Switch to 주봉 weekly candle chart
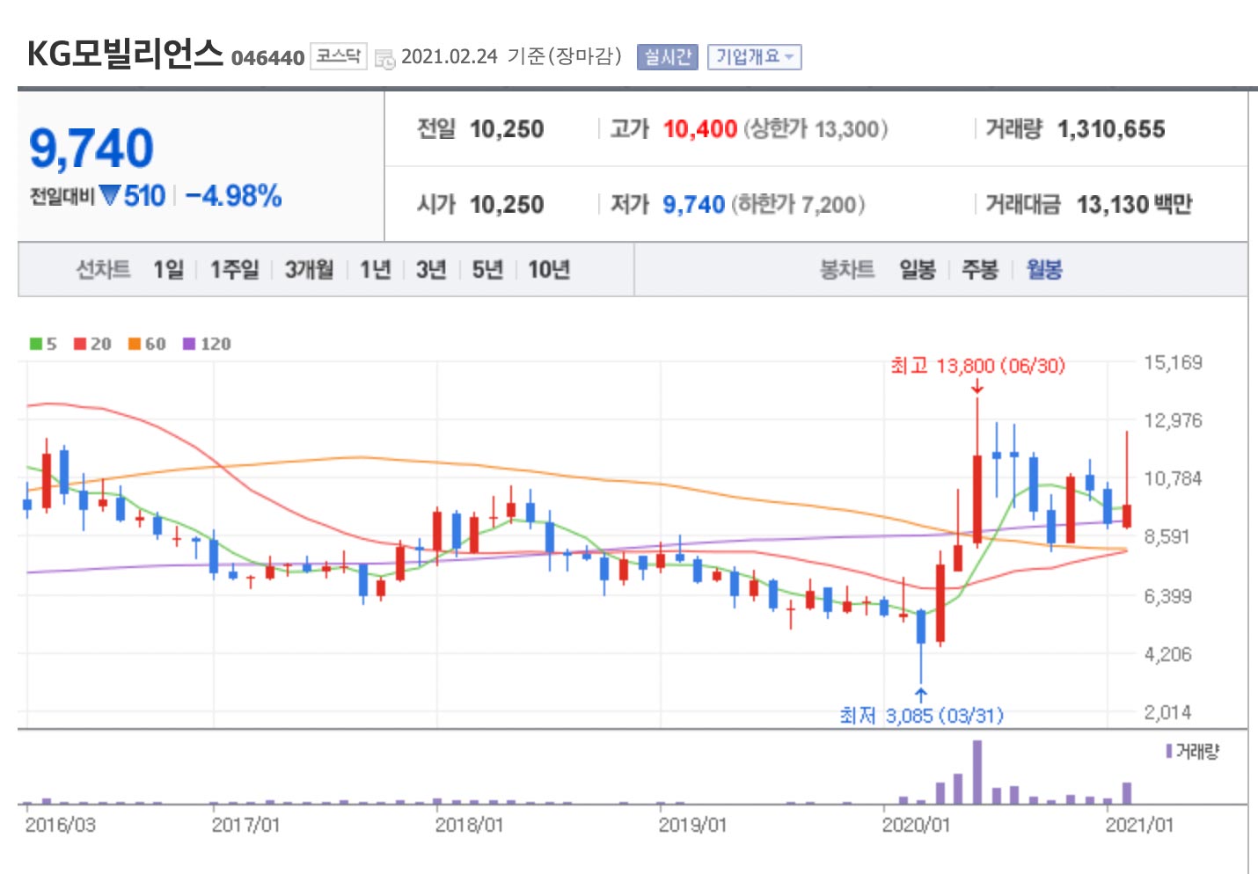Image resolution: width=1258 pixels, height=874 pixels. pyautogui.click(x=980, y=269)
